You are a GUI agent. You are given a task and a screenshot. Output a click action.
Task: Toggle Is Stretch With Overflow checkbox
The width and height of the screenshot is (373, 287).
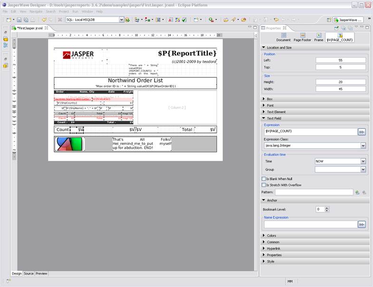coord(264,185)
